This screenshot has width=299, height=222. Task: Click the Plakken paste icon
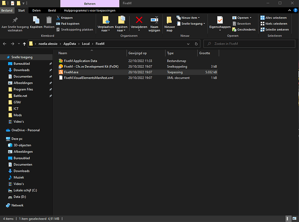coord(49,20)
